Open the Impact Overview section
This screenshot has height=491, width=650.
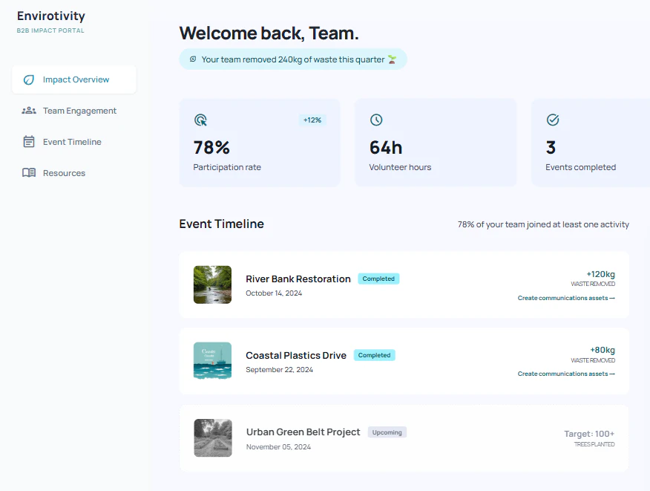[x=74, y=79]
